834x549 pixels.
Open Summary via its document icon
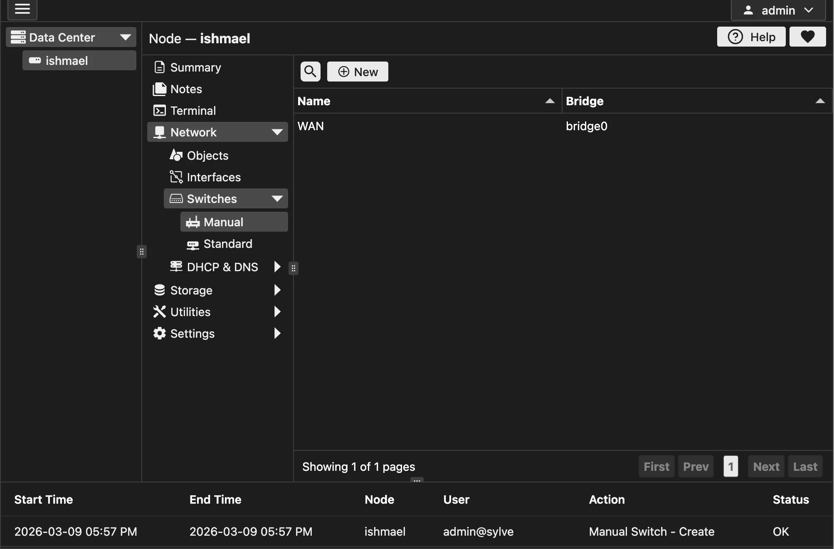(x=160, y=67)
